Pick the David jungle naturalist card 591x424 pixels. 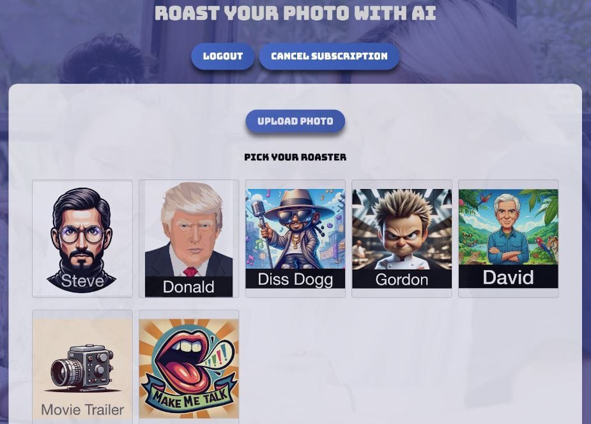[x=508, y=239]
